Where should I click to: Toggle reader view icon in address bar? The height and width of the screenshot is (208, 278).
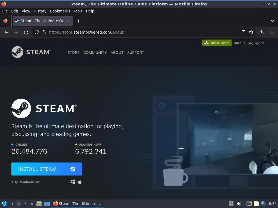(244, 32)
